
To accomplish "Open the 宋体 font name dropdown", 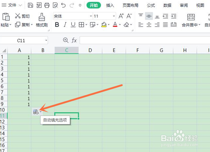I will (91, 16).
